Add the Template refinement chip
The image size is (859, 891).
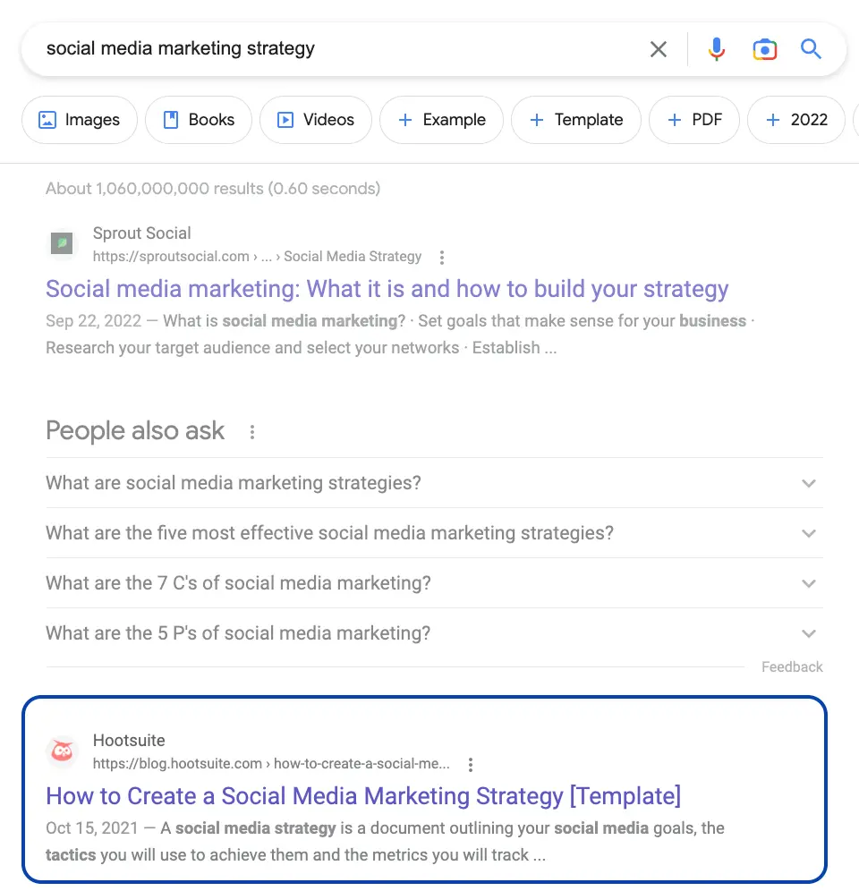pos(576,120)
